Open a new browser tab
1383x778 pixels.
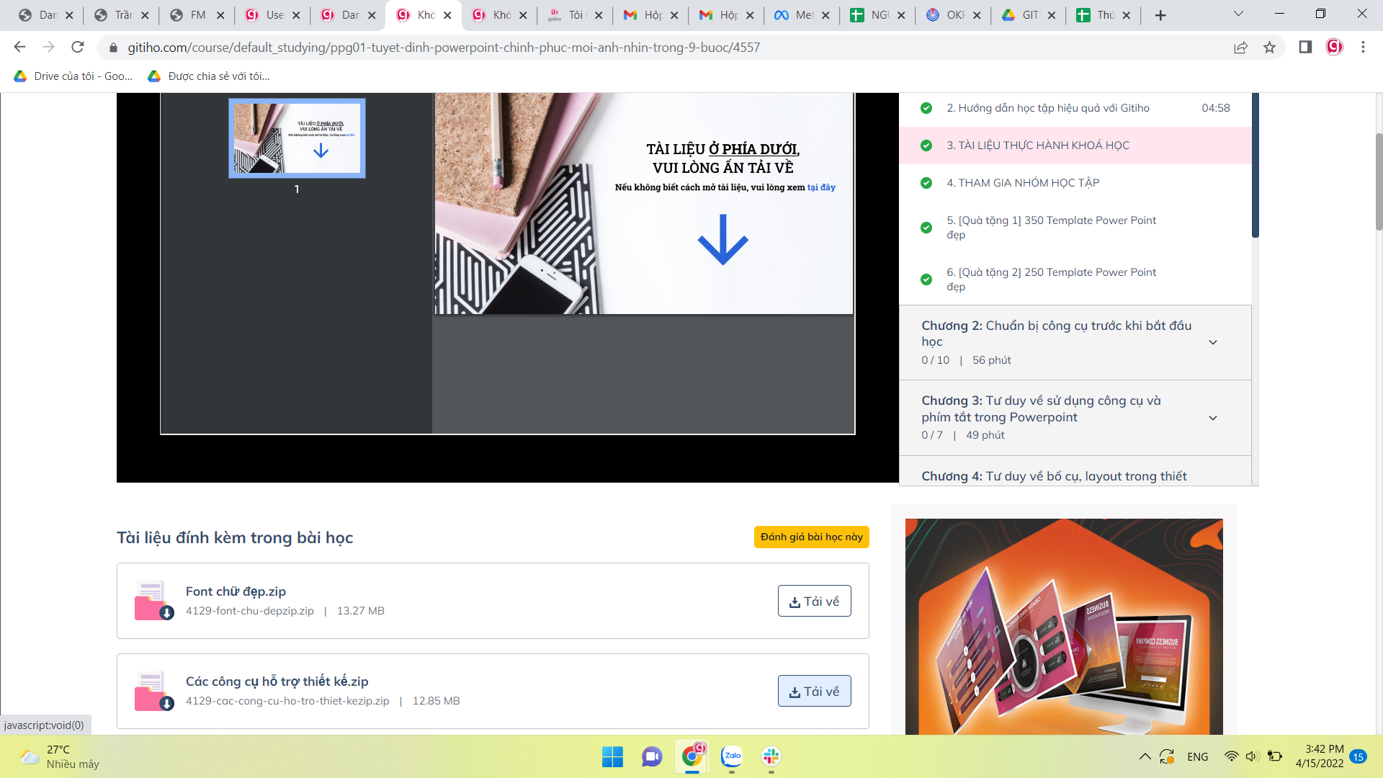tap(1160, 15)
